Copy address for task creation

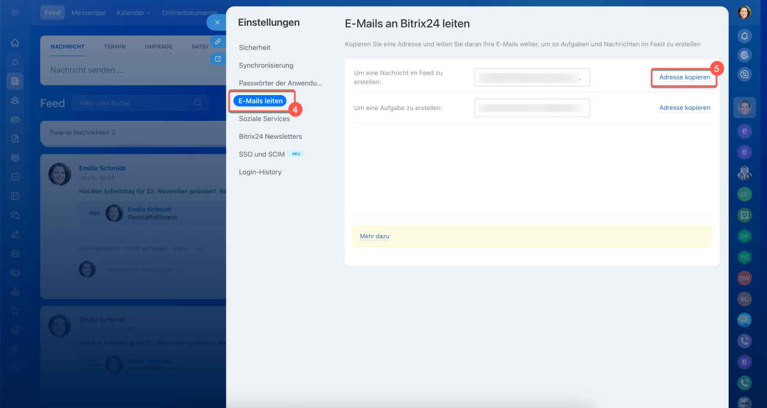coord(685,108)
